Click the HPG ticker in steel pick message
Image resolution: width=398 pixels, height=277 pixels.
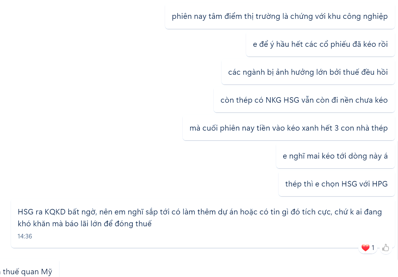[x=380, y=184]
